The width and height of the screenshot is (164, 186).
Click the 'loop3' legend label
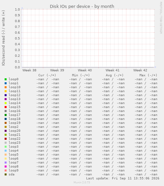pyautogui.click(x=14, y=147)
